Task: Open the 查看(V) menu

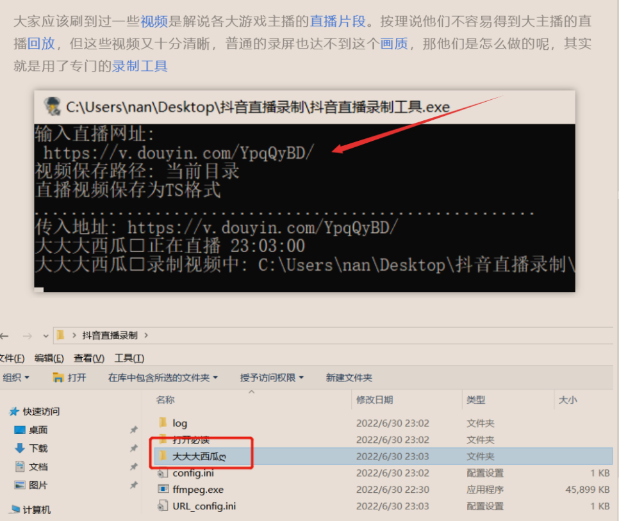Action: click(x=89, y=358)
